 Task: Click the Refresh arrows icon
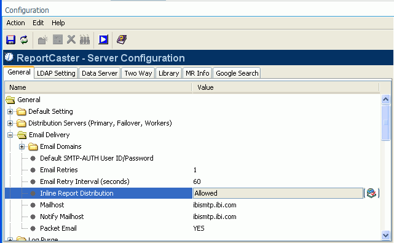click(x=24, y=40)
